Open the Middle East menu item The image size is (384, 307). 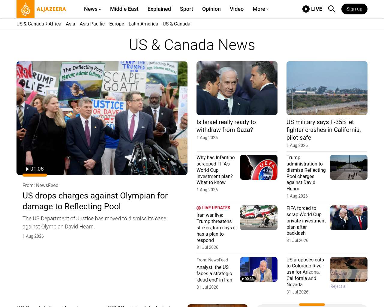[124, 9]
